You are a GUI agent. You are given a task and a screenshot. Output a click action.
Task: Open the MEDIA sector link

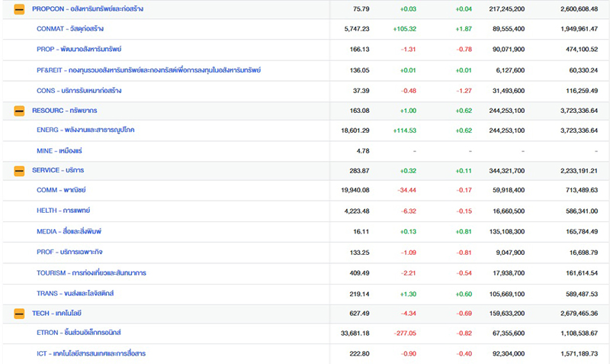69,231
